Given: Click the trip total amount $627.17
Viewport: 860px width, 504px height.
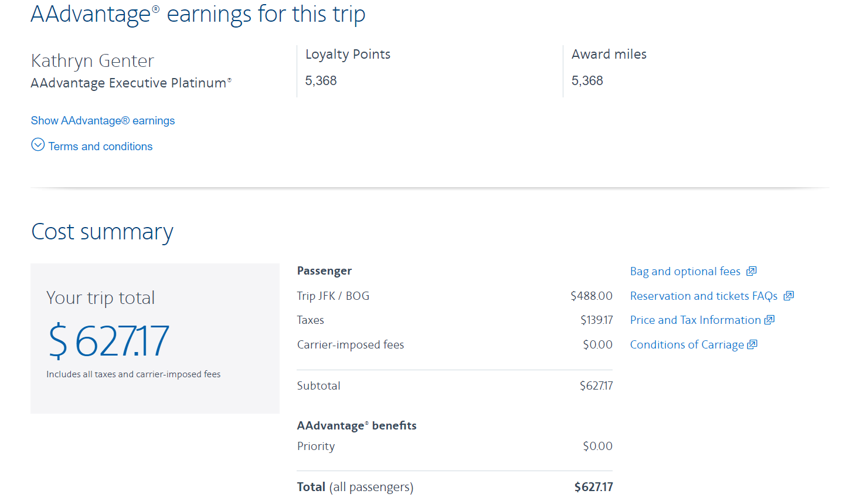Looking at the screenshot, I should point(108,340).
